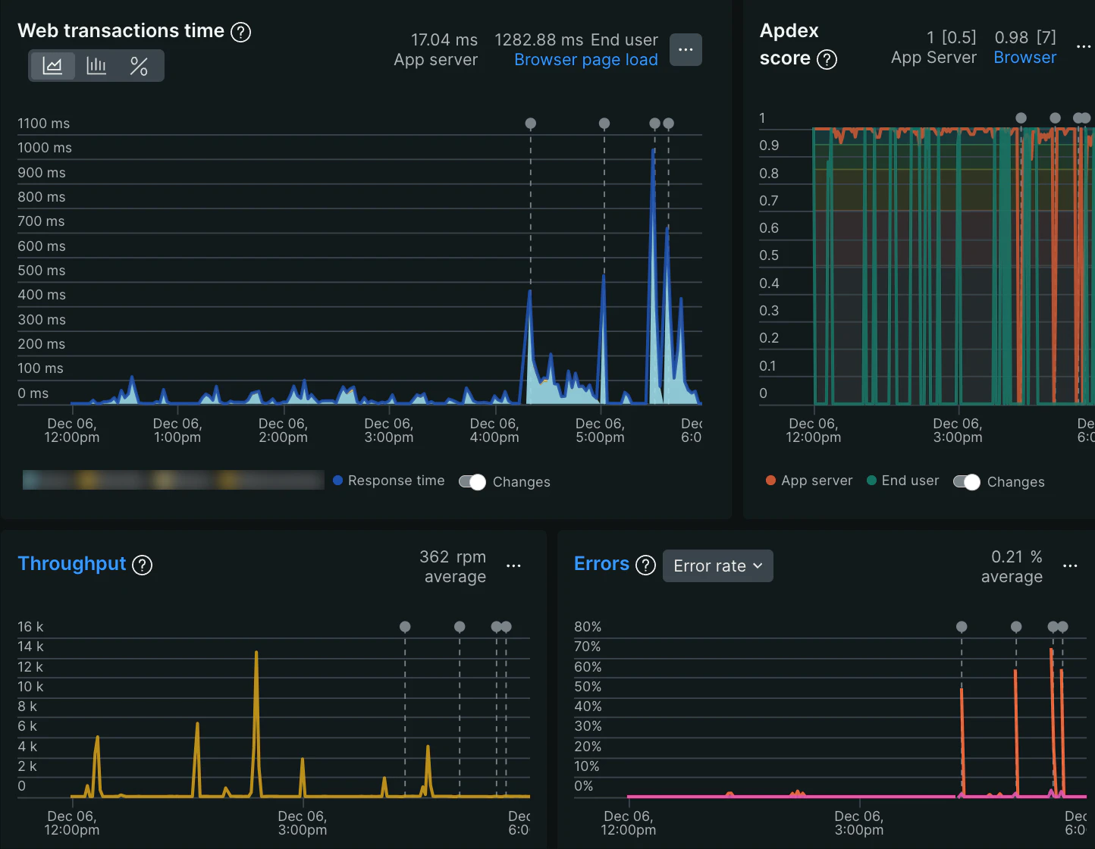Open the Errors title link
This screenshot has height=849, width=1095.
coord(601,564)
